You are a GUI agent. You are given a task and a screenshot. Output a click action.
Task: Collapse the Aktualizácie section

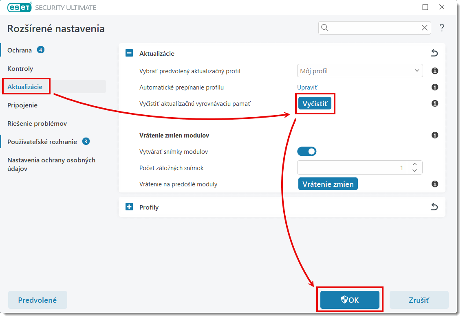(129, 53)
